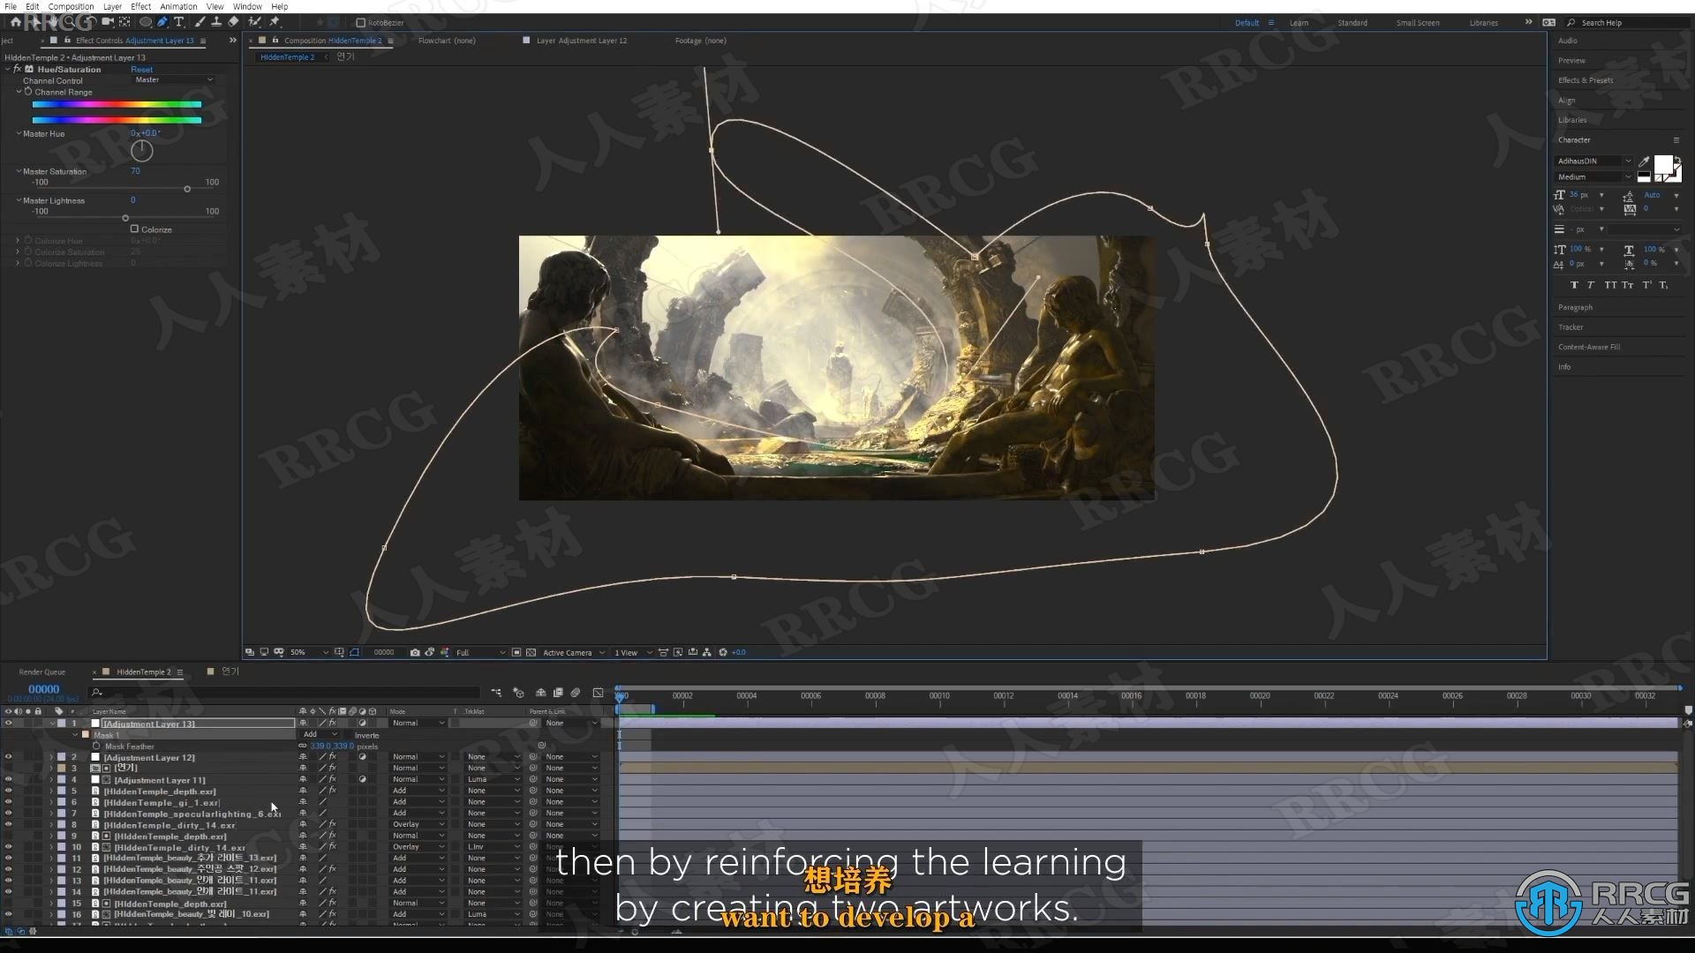This screenshot has height=953, width=1695.
Task: Select the Pen tool
Action: pos(162,22)
